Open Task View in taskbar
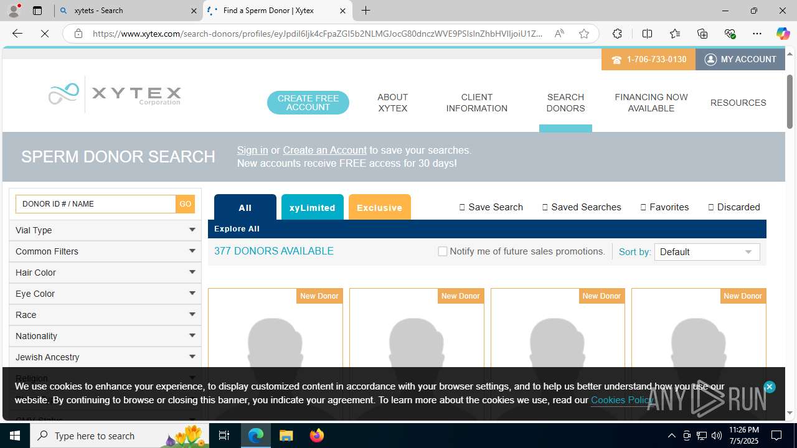 224,436
